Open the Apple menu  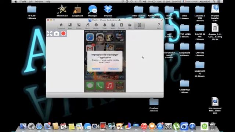tap(15, 1)
